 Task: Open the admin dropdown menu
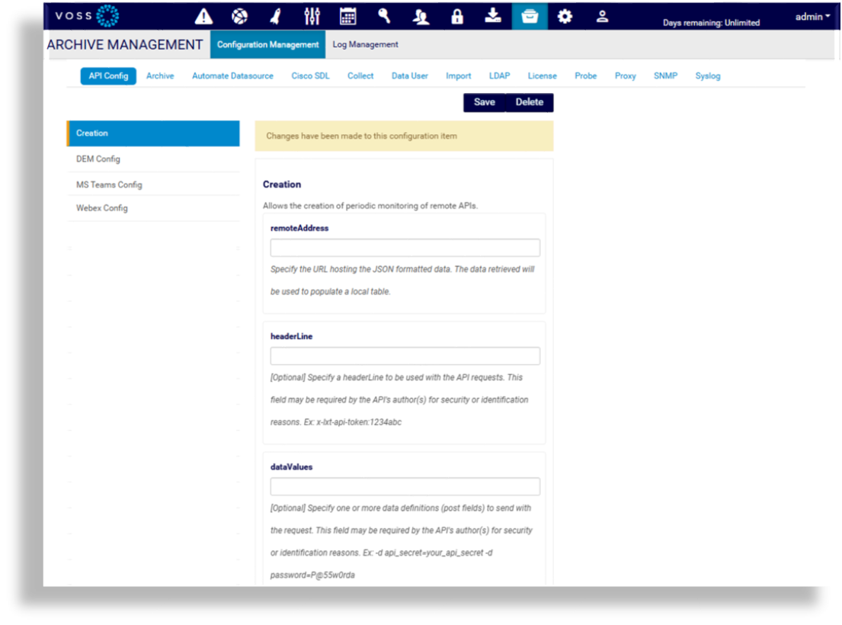(x=812, y=16)
